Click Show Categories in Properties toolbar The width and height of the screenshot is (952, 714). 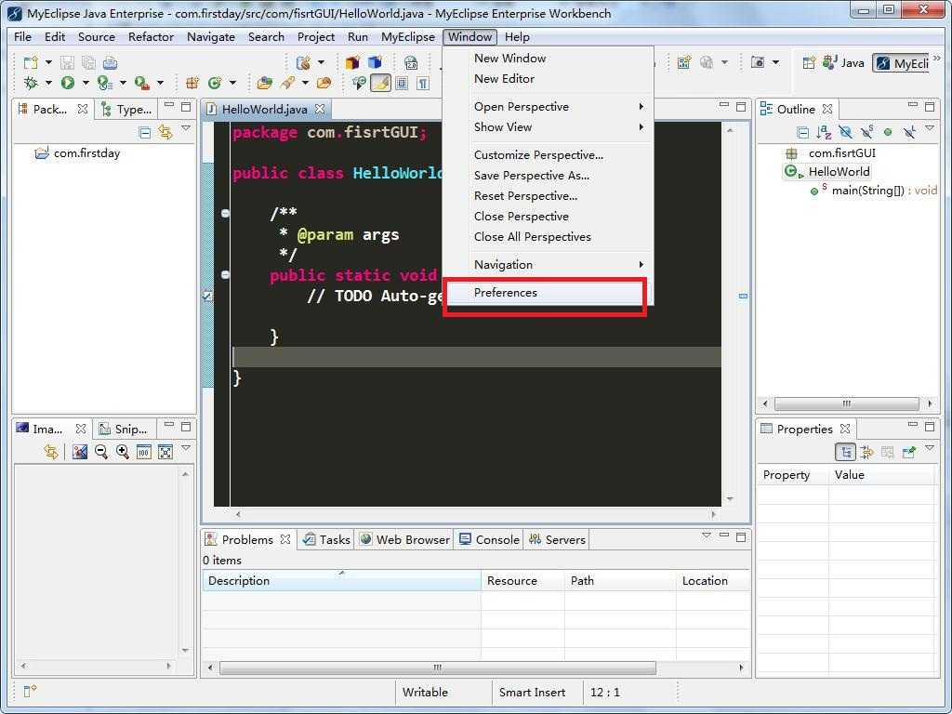pyautogui.click(x=845, y=451)
